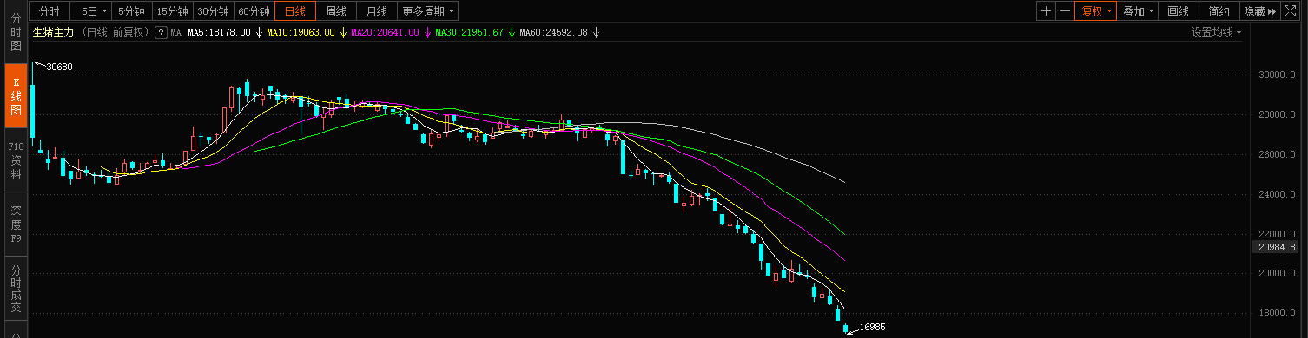
Task: Switch to the 30分钟 period tab
Action: point(213,11)
